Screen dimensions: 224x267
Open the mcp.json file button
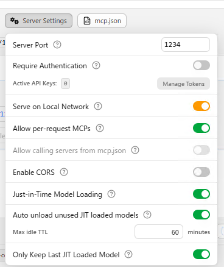pos(102,21)
